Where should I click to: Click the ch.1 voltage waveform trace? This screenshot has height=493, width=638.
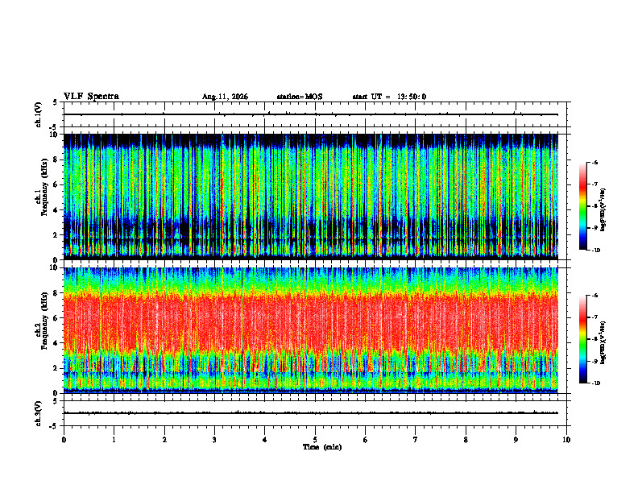(x=311, y=114)
